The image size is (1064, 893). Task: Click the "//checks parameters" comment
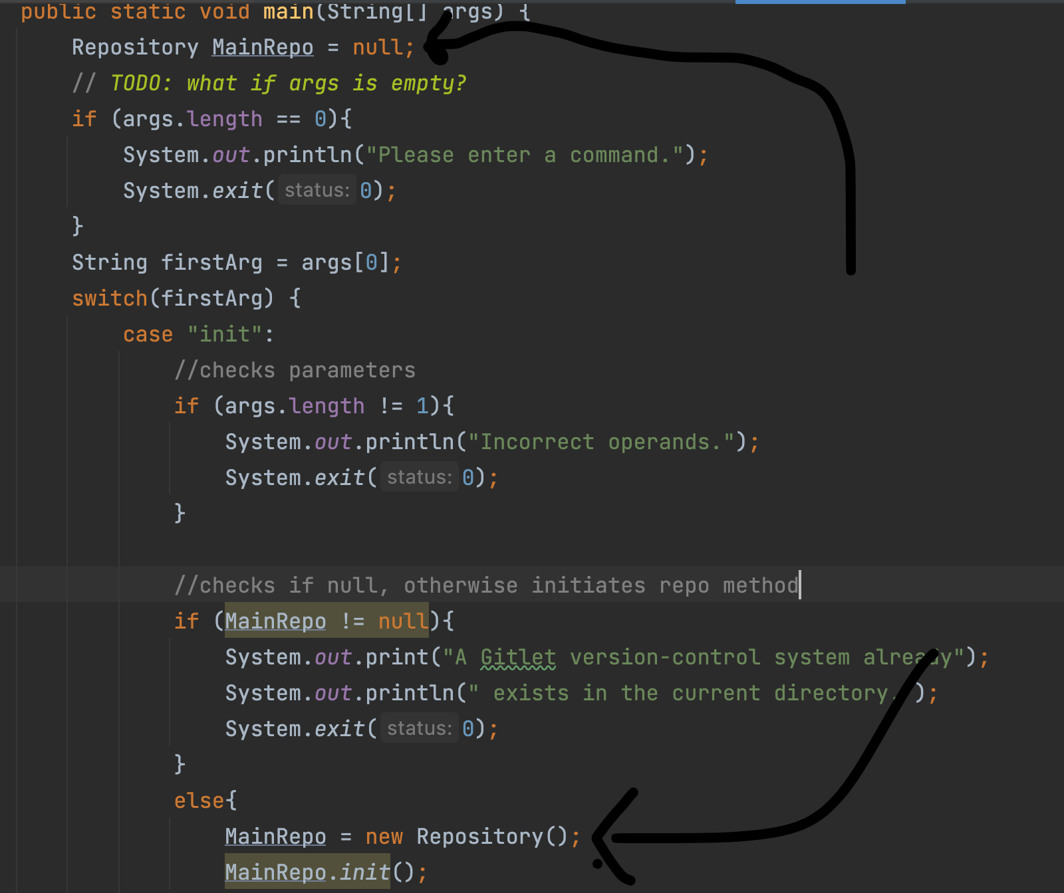(295, 370)
